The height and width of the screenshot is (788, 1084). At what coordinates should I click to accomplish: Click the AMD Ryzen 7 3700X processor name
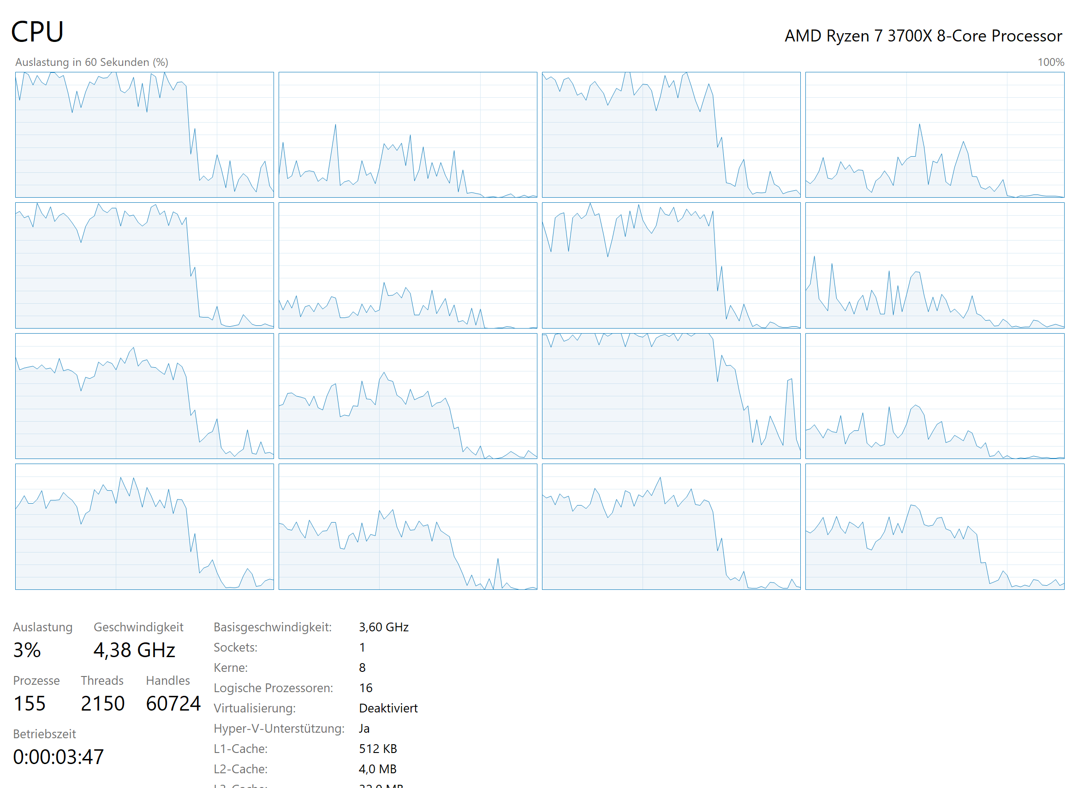[923, 36]
